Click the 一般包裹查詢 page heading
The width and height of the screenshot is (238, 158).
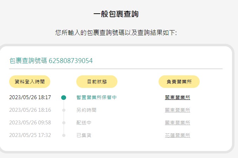coord(116,14)
